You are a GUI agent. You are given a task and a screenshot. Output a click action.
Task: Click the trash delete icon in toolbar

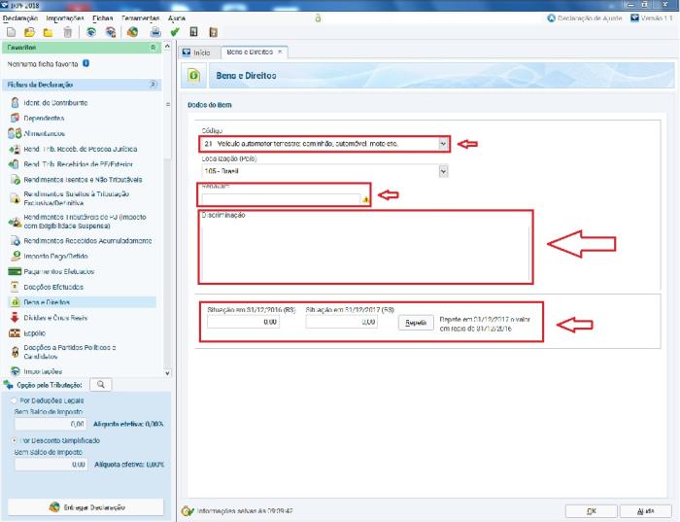[x=67, y=32]
